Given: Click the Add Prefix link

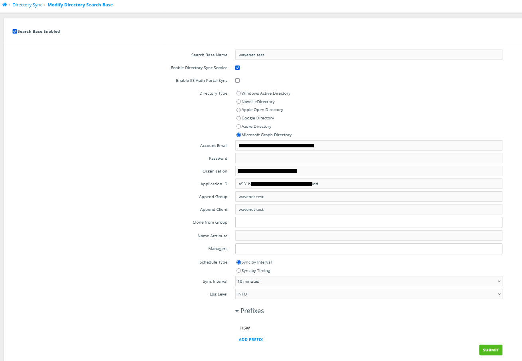Looking at the screenshot, I should pyautogui.click(x=250, y=339).
